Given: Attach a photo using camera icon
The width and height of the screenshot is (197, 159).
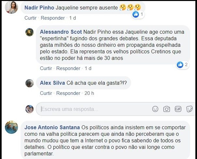Looking at the screenshot, I should click(167, 109).
